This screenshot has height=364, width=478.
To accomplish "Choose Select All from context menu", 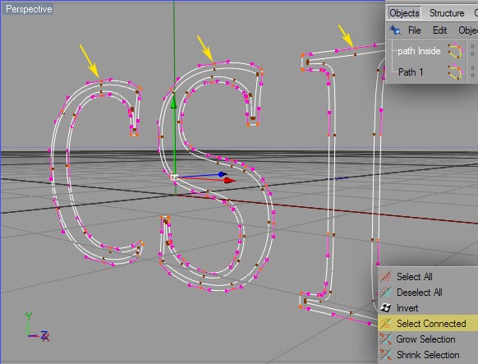I will click(x=414, y=277).
